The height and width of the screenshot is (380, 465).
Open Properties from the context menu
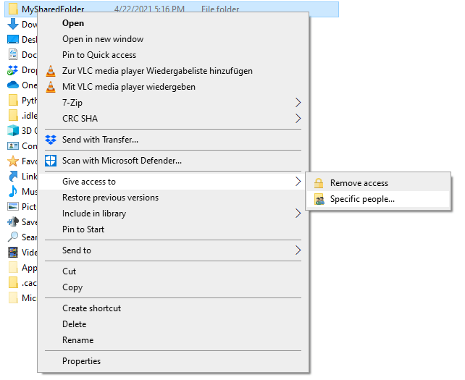point(81,361)
